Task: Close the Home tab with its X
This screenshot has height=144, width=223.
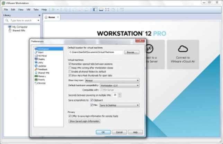Action: click(x=58, y=17)
